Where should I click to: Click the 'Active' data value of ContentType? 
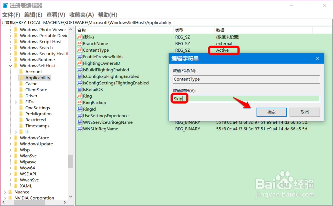pyautogui.click(x=222, y=50)
